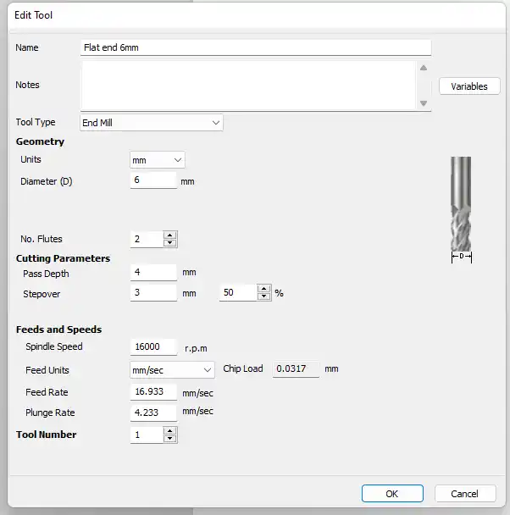Open the Tool Type dropdown
Viewport: 510px width, 515px height.
point(152,123)
